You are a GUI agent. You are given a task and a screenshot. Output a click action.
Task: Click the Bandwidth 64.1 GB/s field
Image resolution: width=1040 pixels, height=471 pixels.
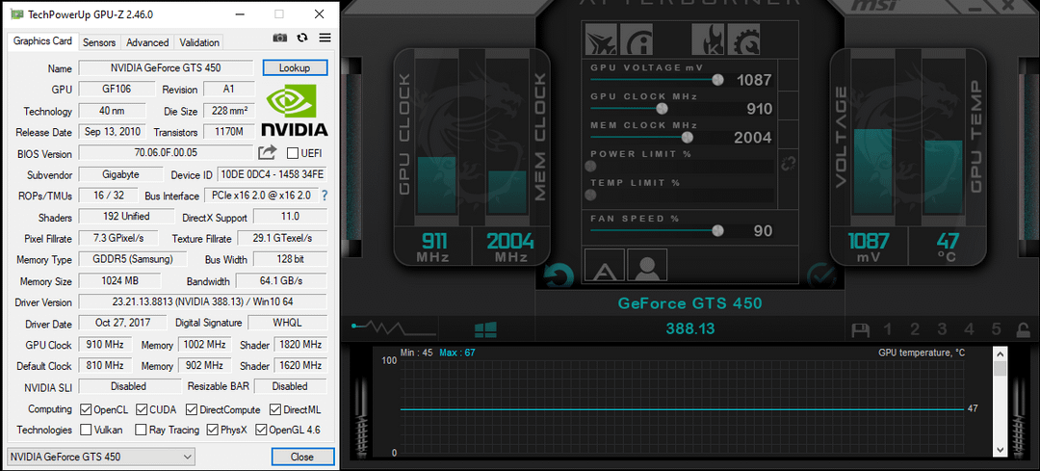pyautogui.click(x=281, y=280)
